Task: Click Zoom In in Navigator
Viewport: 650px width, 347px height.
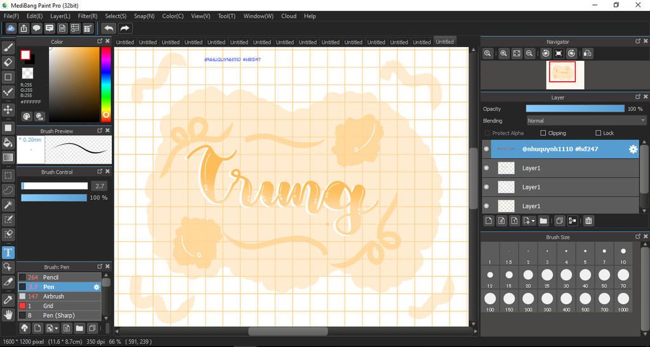Action: [503, 53]
